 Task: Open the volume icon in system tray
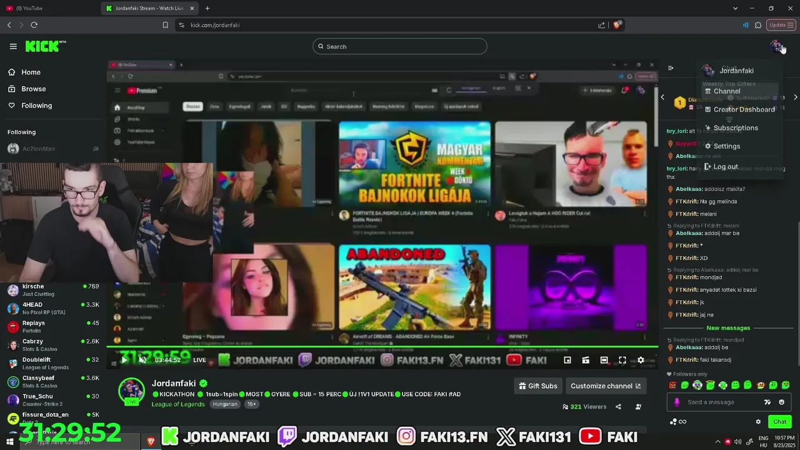tap(738, 442)
